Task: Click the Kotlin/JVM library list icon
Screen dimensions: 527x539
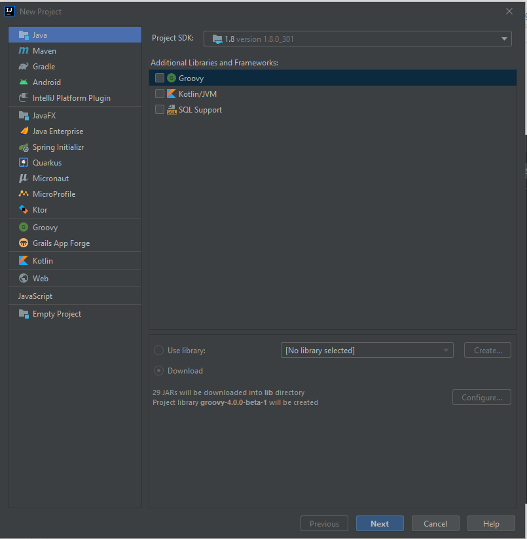Action: [172, 94]
